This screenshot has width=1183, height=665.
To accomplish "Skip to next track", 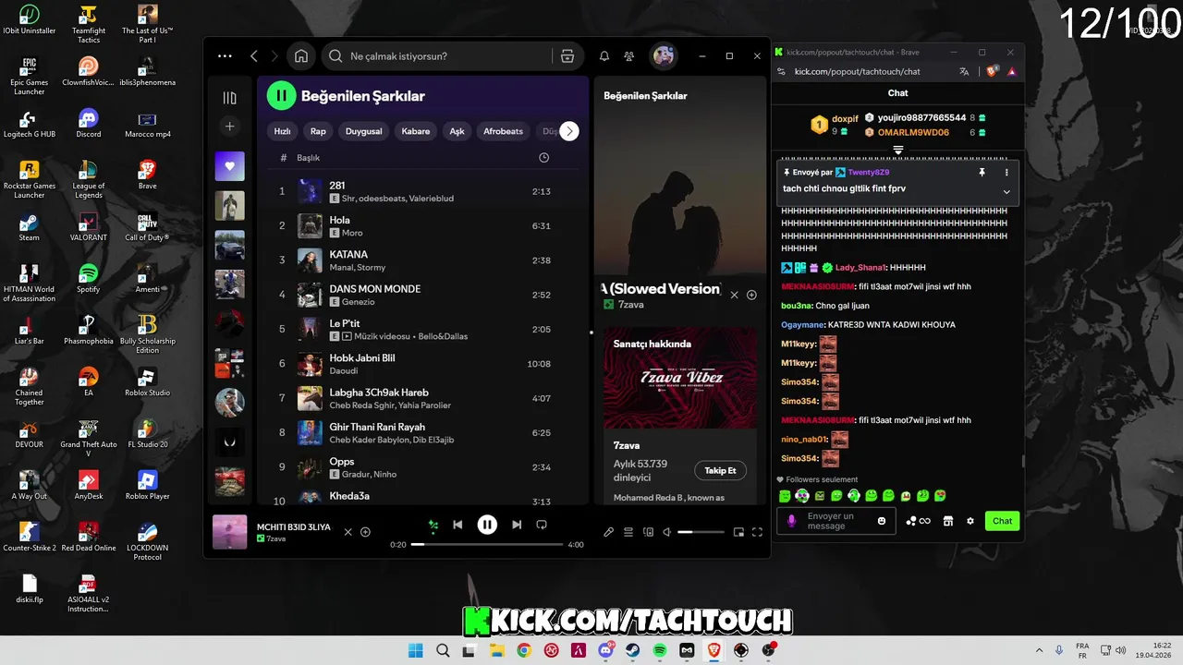I will [x=517, y=525].
